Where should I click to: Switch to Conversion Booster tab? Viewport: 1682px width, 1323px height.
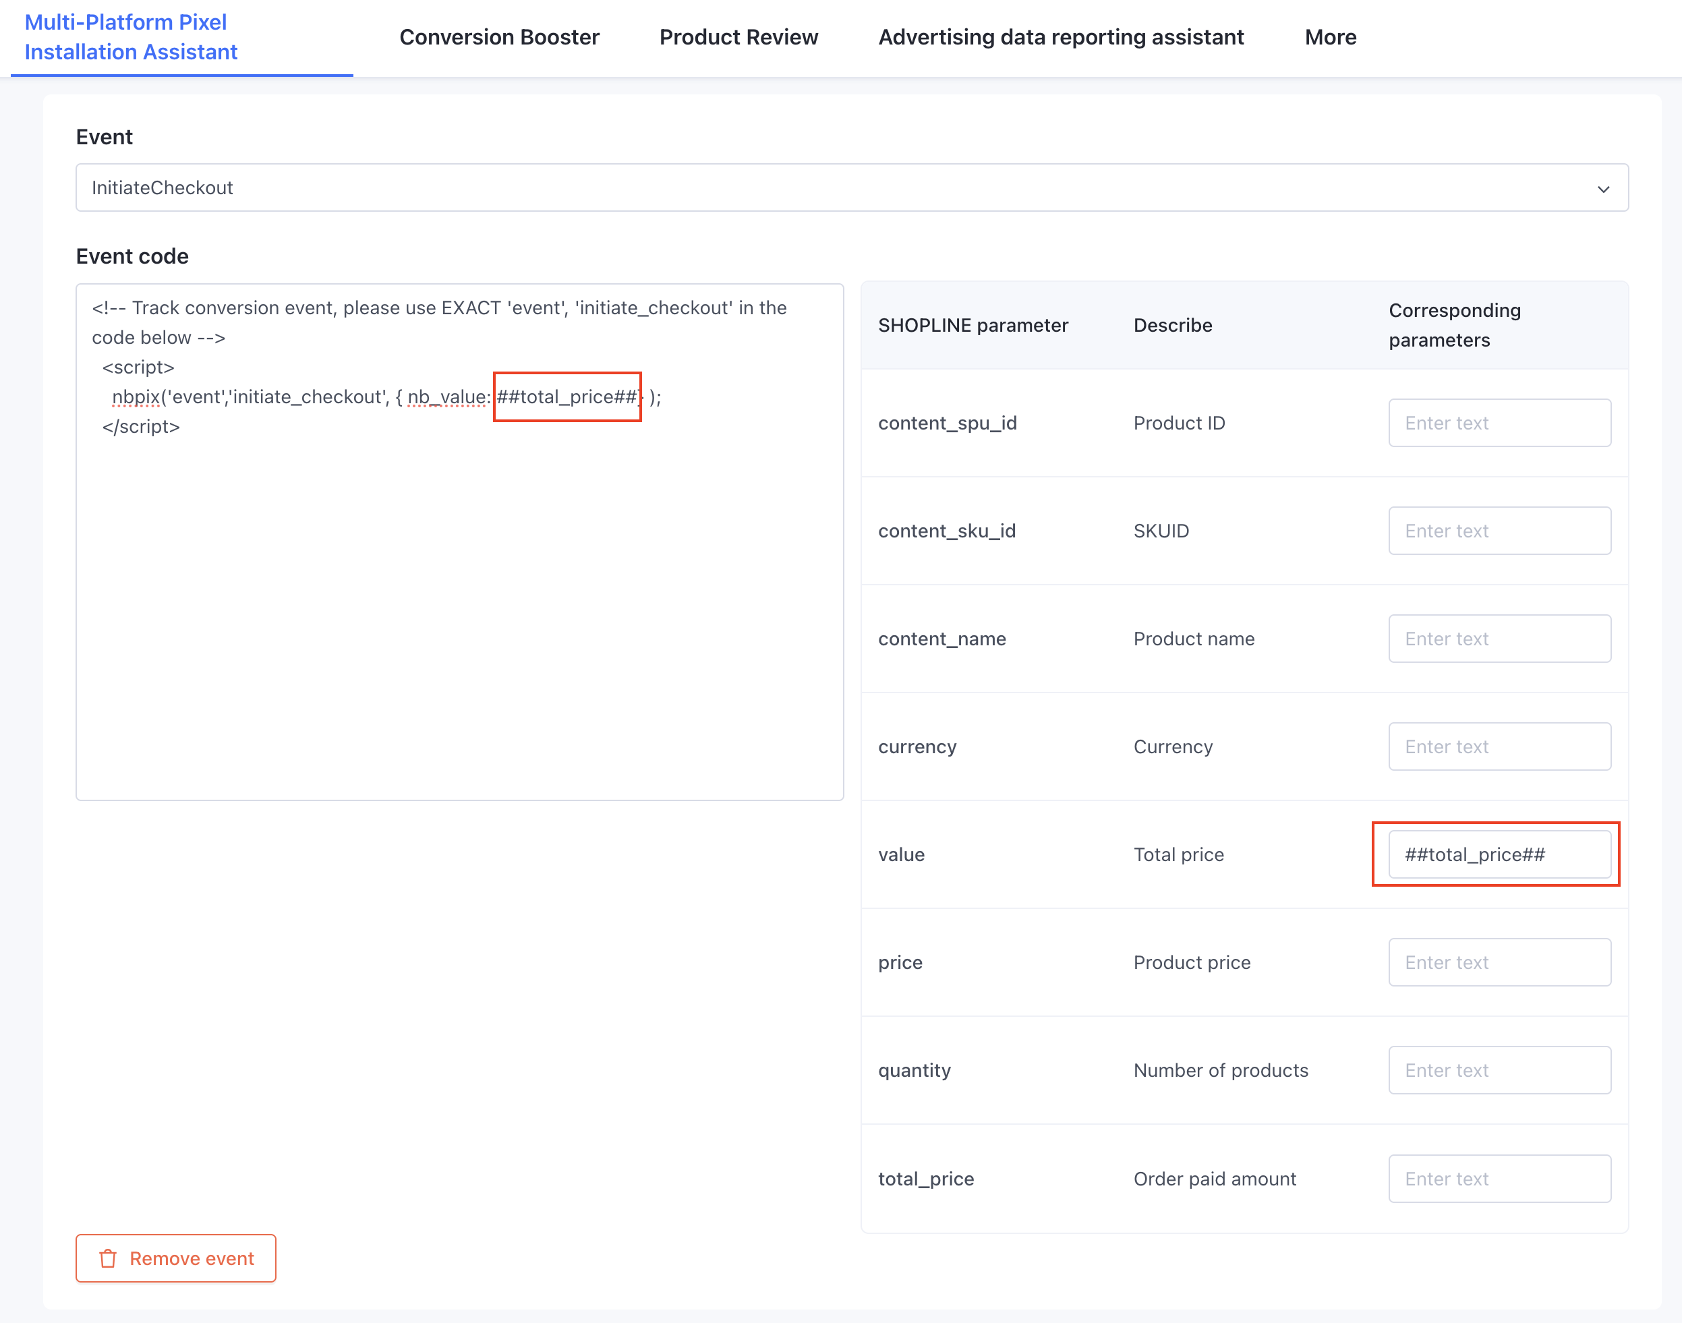point(499,37)
